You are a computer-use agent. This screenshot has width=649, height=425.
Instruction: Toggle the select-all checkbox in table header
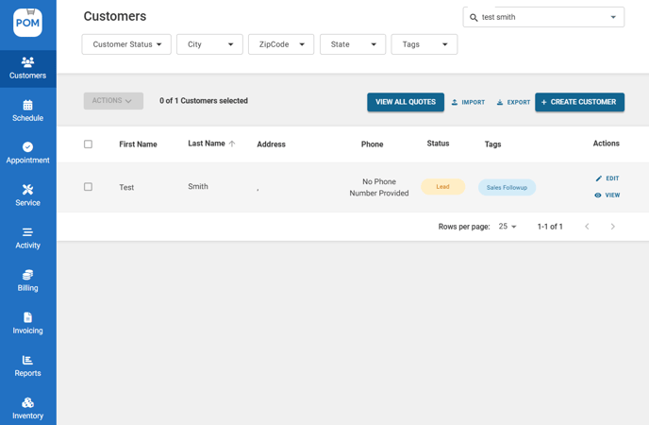coord(88,144)
